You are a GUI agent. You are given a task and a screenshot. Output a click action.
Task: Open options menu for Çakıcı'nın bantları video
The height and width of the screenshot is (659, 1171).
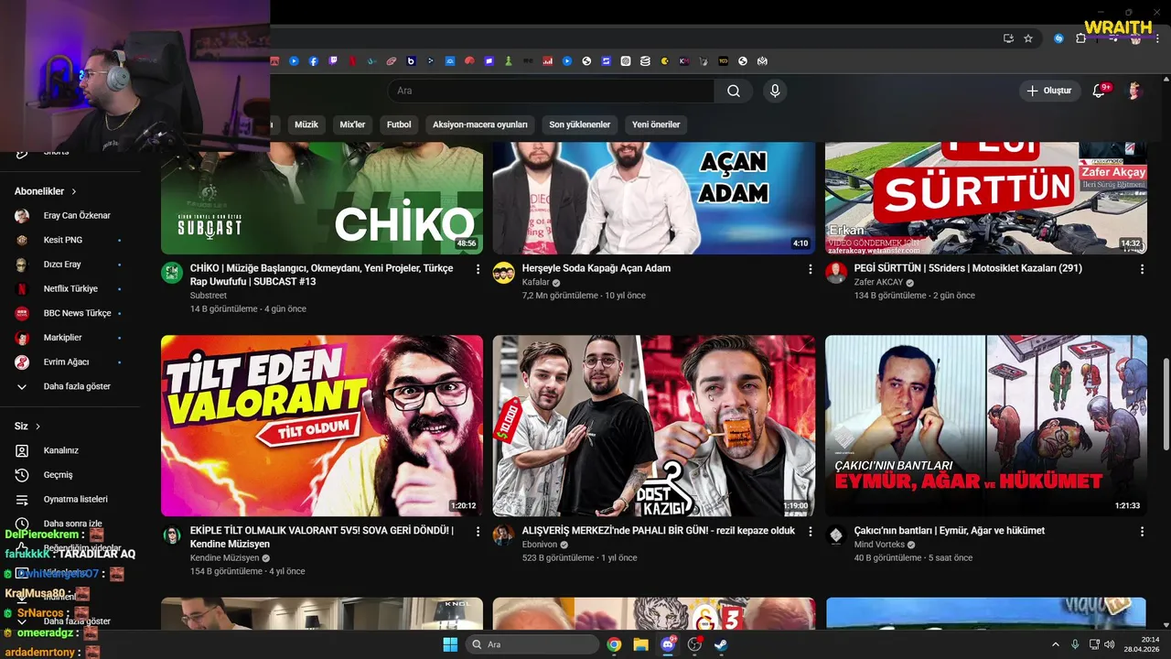1142,532
